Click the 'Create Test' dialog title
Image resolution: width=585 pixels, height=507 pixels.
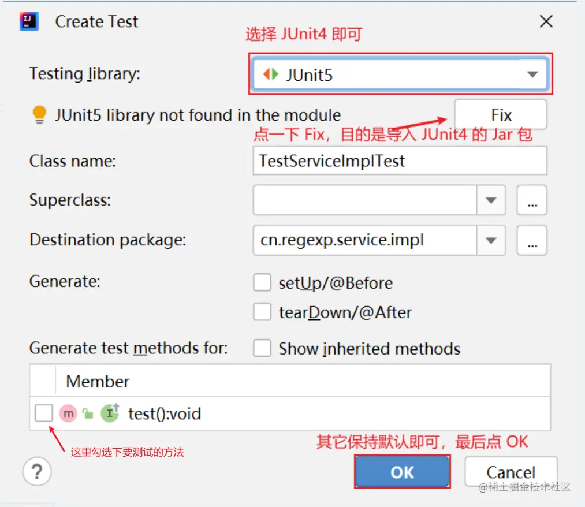[96, 21]
